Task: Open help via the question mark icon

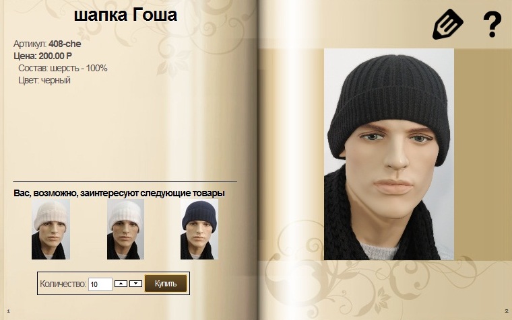Action: pyautogui.click(x=492, y=24)
